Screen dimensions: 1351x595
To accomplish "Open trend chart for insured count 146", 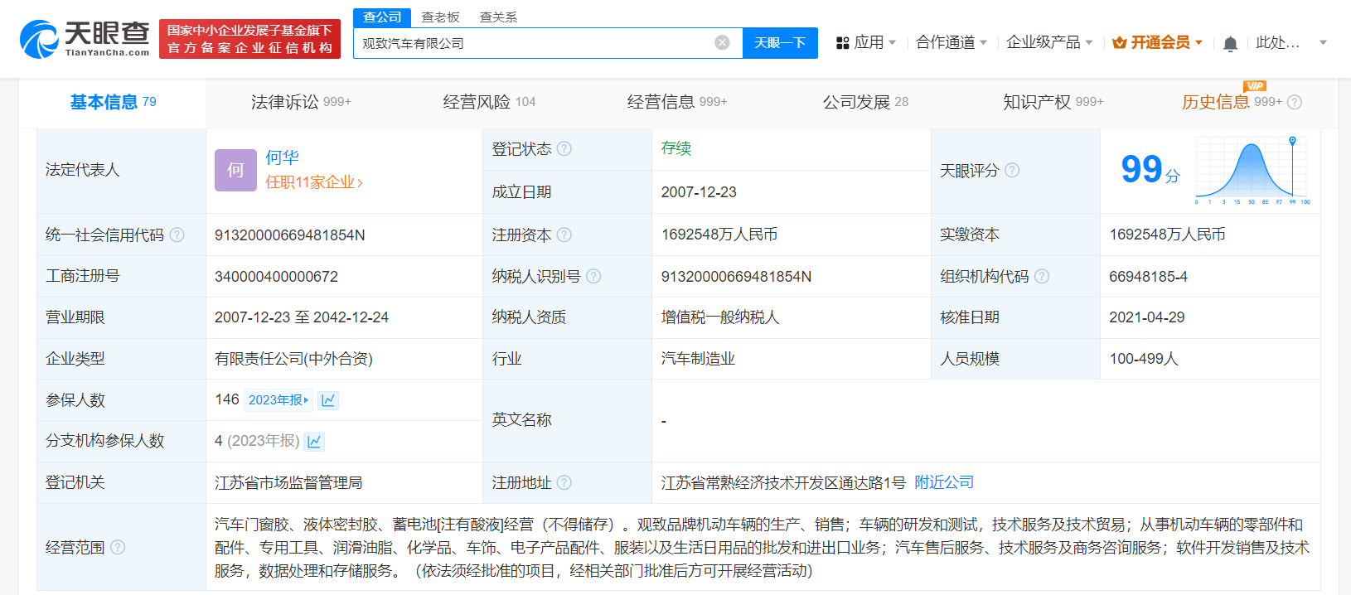I will click(x=328, y=400).
